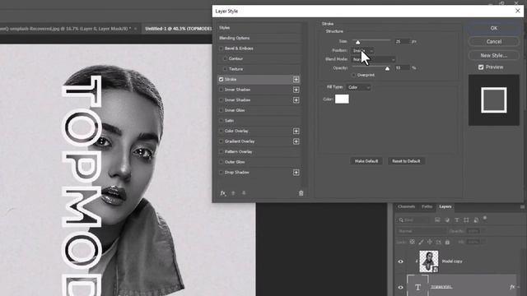Open the Layers panel menu icon
Image resolution: width=527 pixels, height=296 pixels.
coord(522,206)
